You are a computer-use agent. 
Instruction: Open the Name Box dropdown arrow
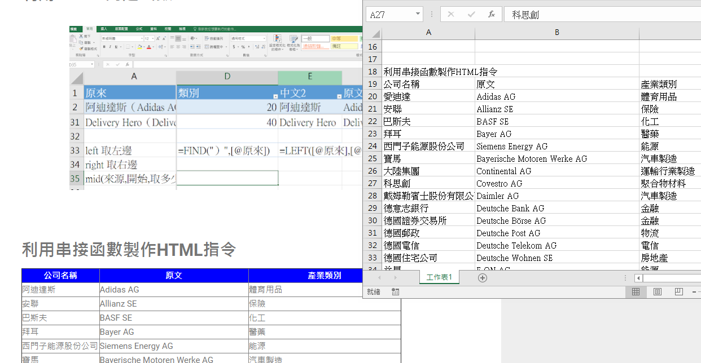pos(418,15)
